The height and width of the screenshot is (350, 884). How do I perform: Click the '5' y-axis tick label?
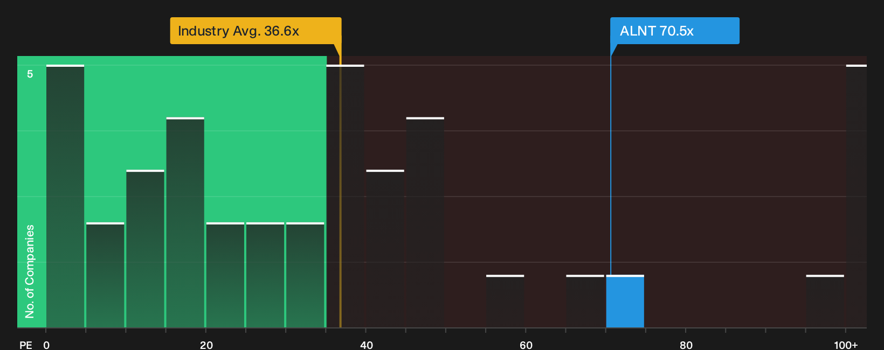tap(30, 74)
